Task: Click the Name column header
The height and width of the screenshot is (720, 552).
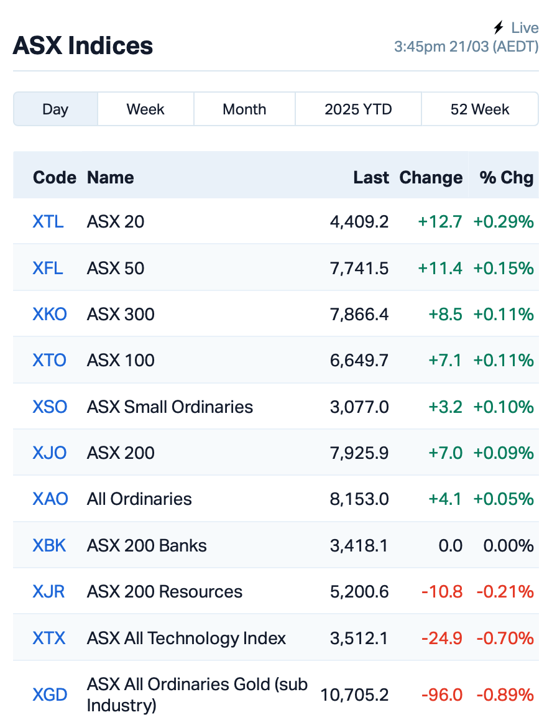Action: [x=111, y=178]
